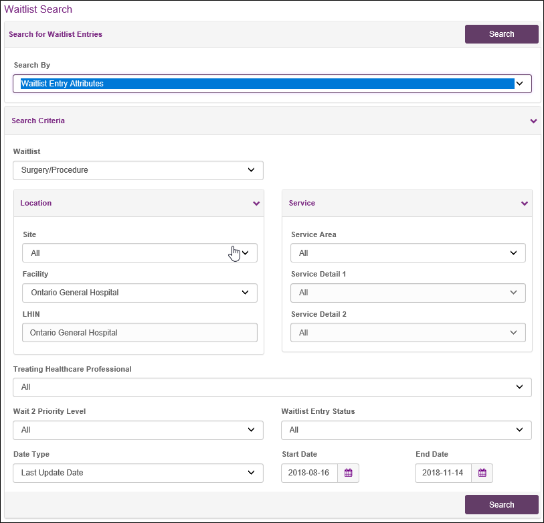Click the bottom Search button

pos(501,504)
